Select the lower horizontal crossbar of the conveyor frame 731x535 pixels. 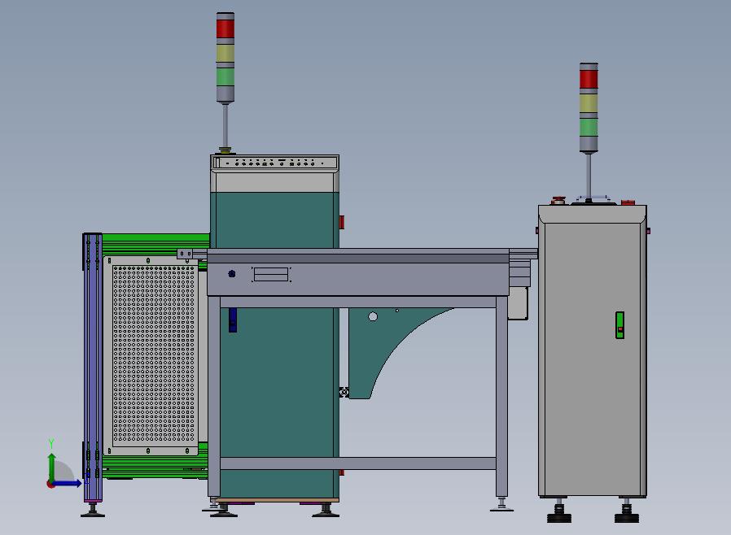click(358, 463)
